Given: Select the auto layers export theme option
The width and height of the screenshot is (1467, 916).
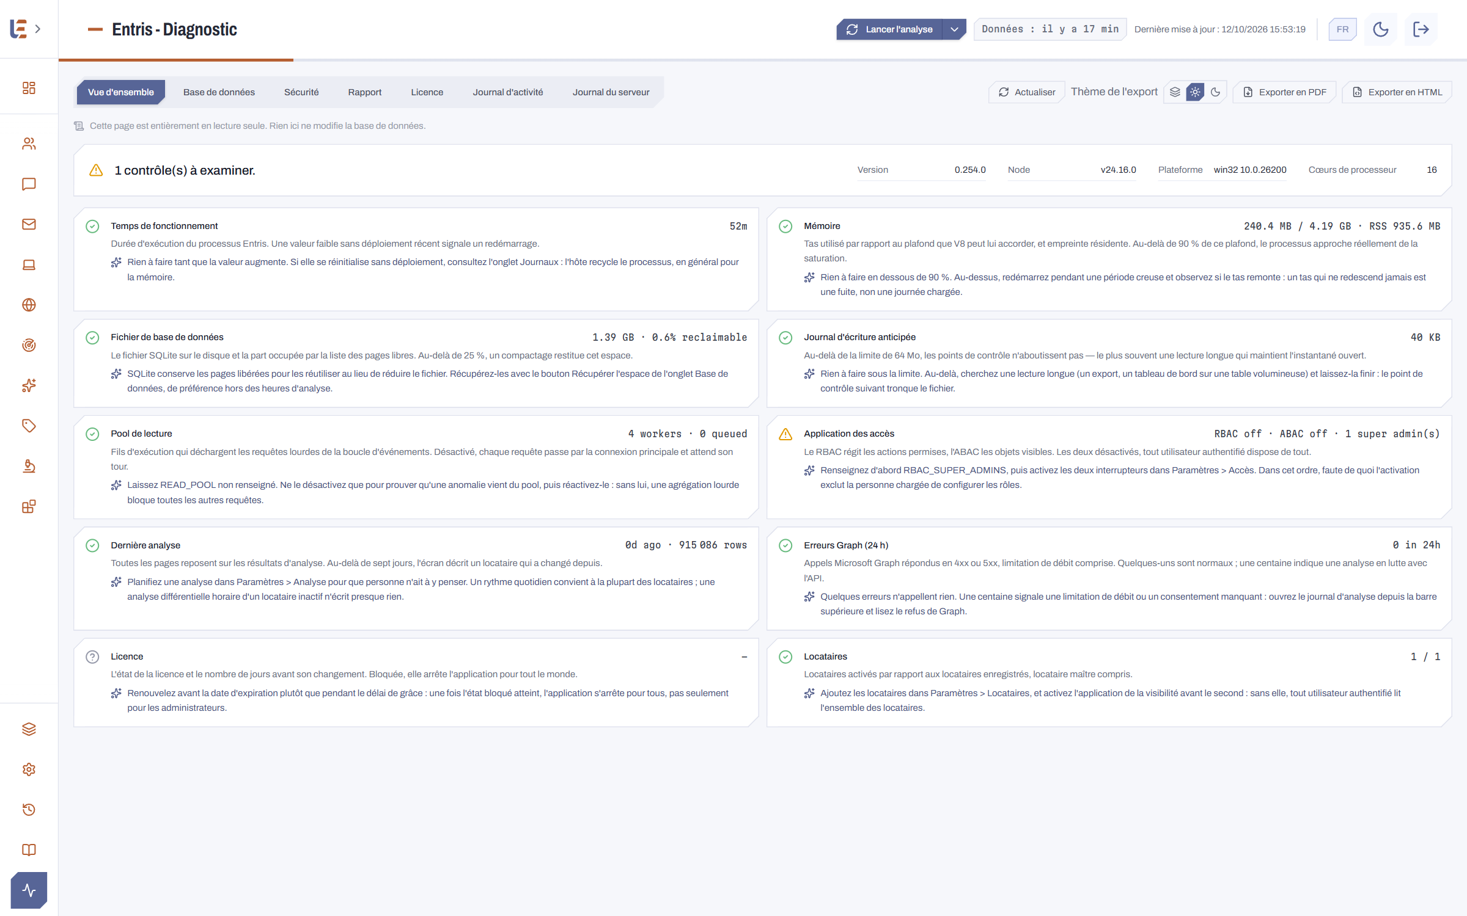Looking at the screenshot, I should tap(1175, 92).
